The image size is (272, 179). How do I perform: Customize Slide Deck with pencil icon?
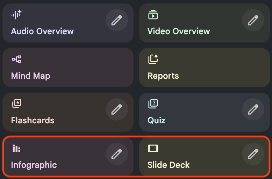coord(253,154)
